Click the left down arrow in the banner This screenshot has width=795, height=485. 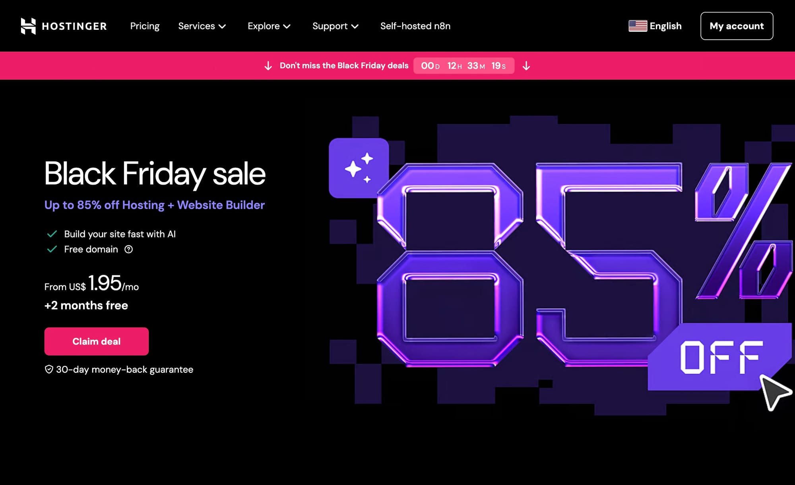click(268, 66)
